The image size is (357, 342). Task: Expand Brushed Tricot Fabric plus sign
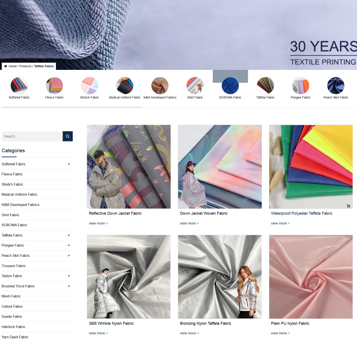[x=69, y=286]
